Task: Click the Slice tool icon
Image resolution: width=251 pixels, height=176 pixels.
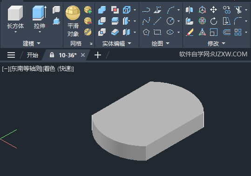Action: click(x=115, y=21)
